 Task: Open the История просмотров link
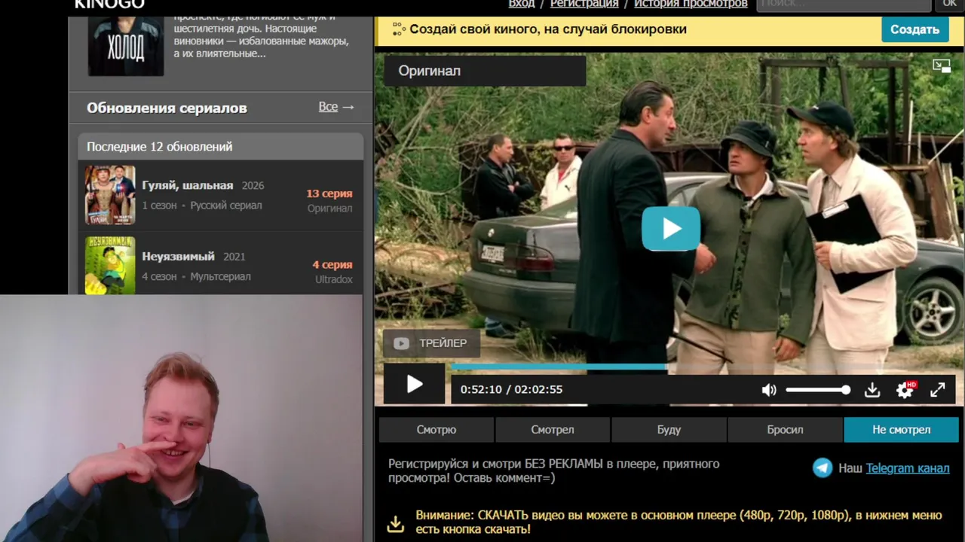pyautogui.click(x=691, y=4)
